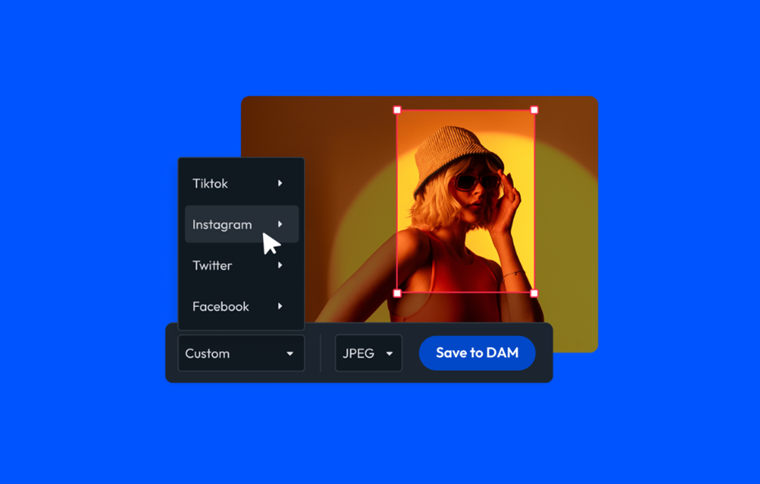Select Instagram from the menu
The image size is (760, 484).
click(x=221, y=224)
